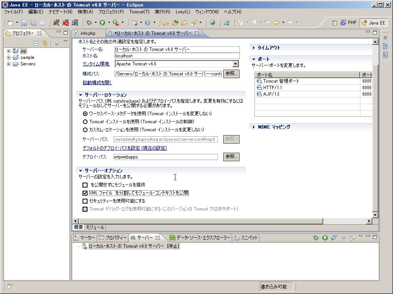Image resolution: width=393 pixels, height=294 pixels.
Task: Select the HTTP/1.1 port row
Action: 313,88
